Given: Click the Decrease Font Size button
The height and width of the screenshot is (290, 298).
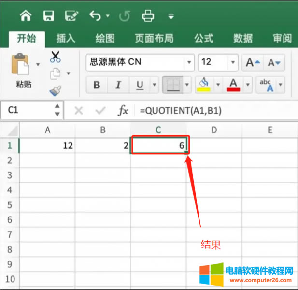Looking at the screenshot, I should pyautogui.click(x=274, y=62).
